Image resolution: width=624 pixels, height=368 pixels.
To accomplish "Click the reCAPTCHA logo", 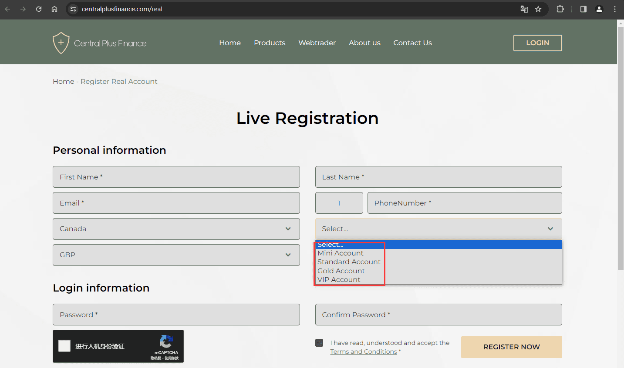I will 166,341.
